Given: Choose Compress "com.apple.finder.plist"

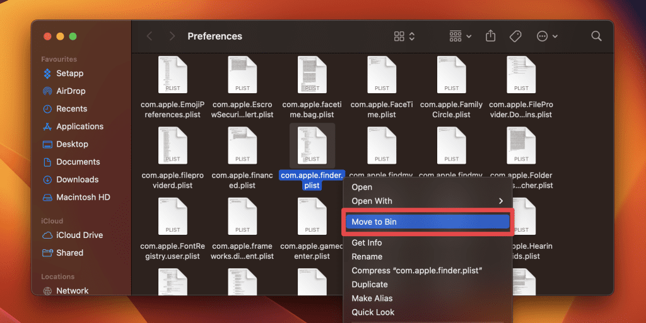Looking at the screenshot, I should [x=427, y=271].
